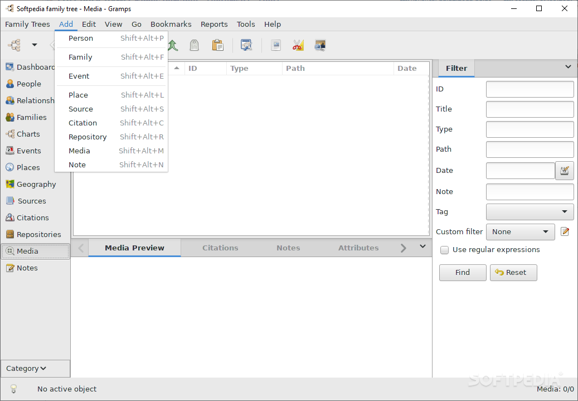The height and width of the screenshot is (401, 578).
Task: Switch to the Families category
Action: [27, 117]
